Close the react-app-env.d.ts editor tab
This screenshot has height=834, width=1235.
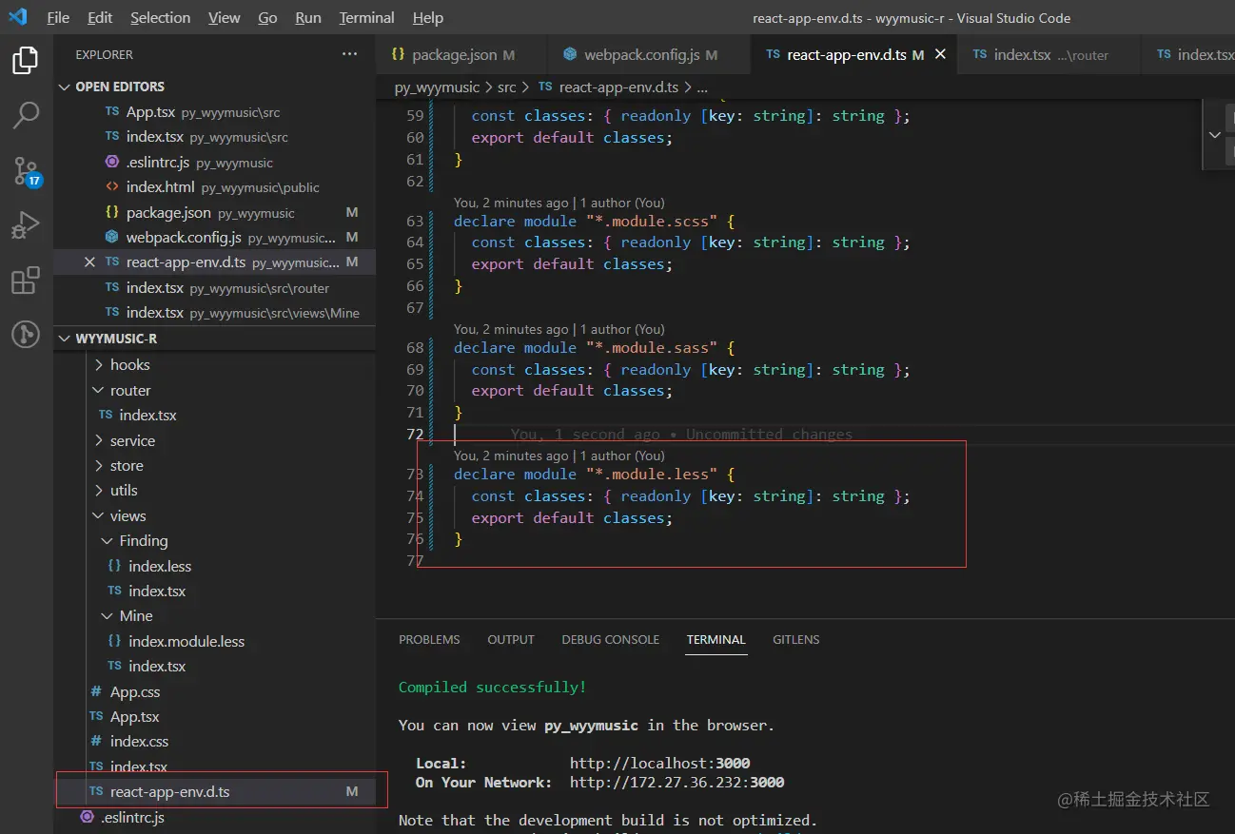(x=940, y=55)
